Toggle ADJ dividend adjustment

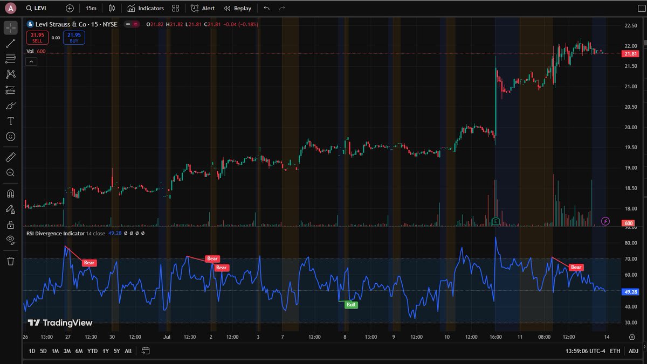click(633, 351)
